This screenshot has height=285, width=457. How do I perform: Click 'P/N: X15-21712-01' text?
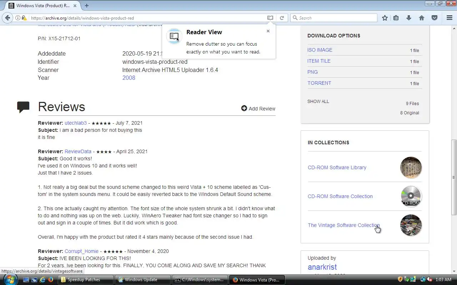(59, 38)
